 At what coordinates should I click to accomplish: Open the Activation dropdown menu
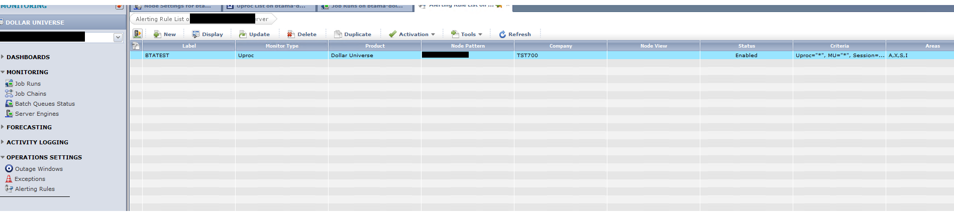tap(411, 34)
